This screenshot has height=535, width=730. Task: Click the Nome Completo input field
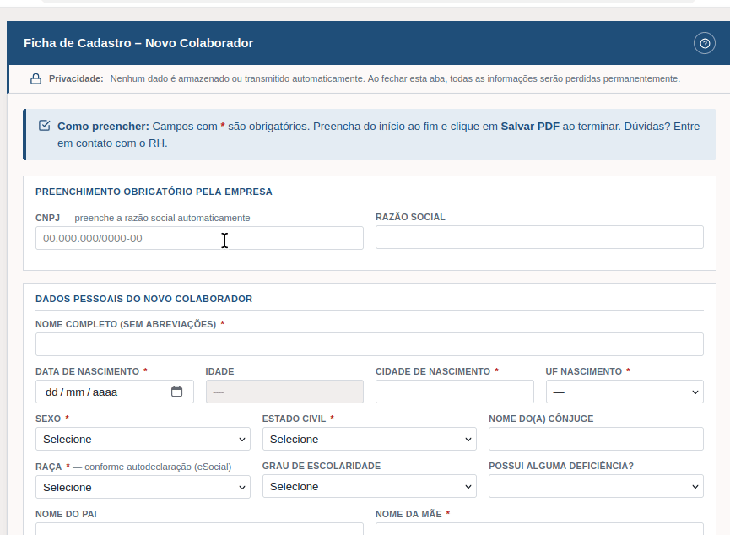pos(369,344)
